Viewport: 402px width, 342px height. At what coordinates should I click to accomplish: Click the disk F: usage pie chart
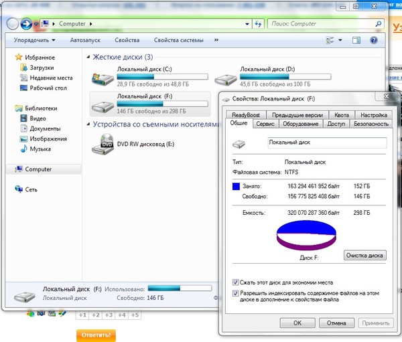tap(306, 236)
